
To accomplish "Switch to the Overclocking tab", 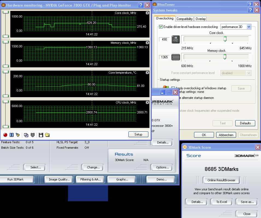I will click(x=165, y=18).
